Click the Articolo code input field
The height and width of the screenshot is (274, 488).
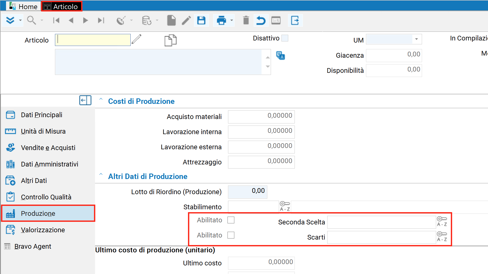point(93,40)
